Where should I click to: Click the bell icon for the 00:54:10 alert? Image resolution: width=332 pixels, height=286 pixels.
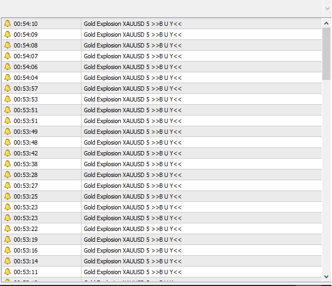point(8,24)
